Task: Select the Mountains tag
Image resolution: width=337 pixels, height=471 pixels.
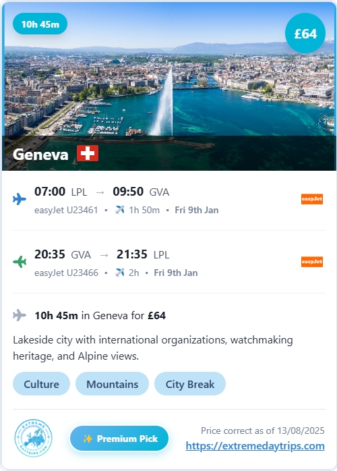Action: [113, 384]
